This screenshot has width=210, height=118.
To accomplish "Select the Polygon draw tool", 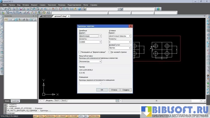I will 2,27.
